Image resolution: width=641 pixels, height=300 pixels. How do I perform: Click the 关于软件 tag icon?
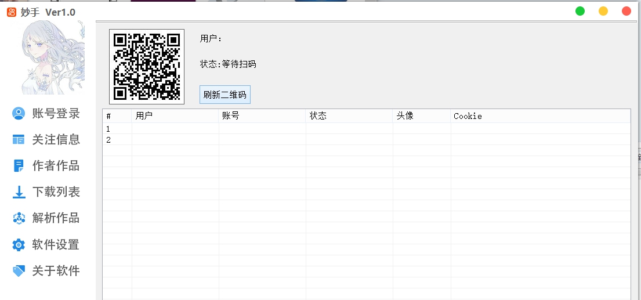tap(19, 270)
